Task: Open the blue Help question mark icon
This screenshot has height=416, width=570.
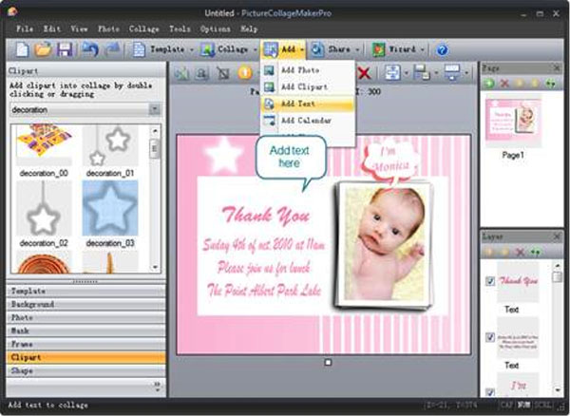Action: 442,49
